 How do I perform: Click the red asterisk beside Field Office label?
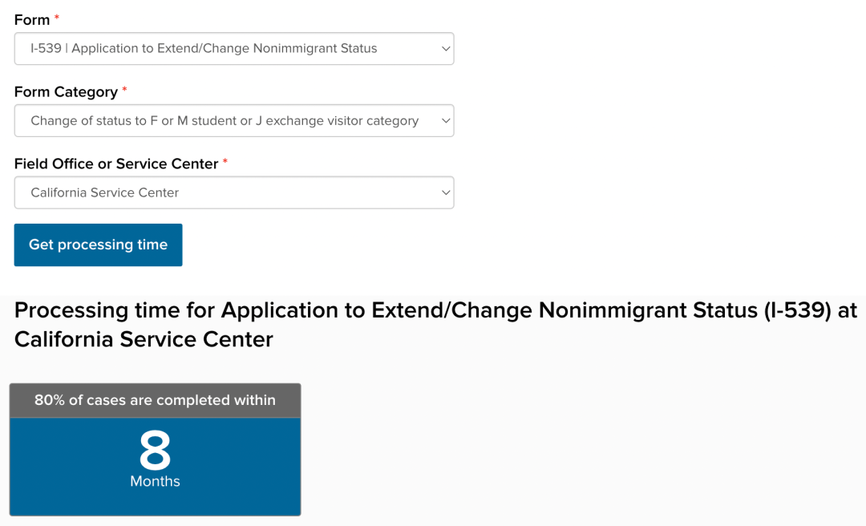click(x=225, y=163)
